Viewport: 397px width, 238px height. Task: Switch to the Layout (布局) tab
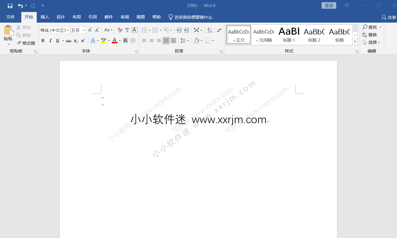(x=77, y=17)
